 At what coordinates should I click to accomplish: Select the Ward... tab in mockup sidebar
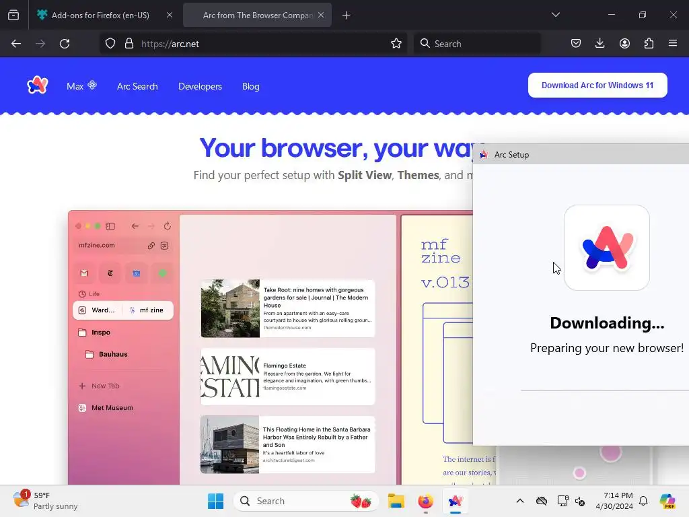tap(98, 310)
